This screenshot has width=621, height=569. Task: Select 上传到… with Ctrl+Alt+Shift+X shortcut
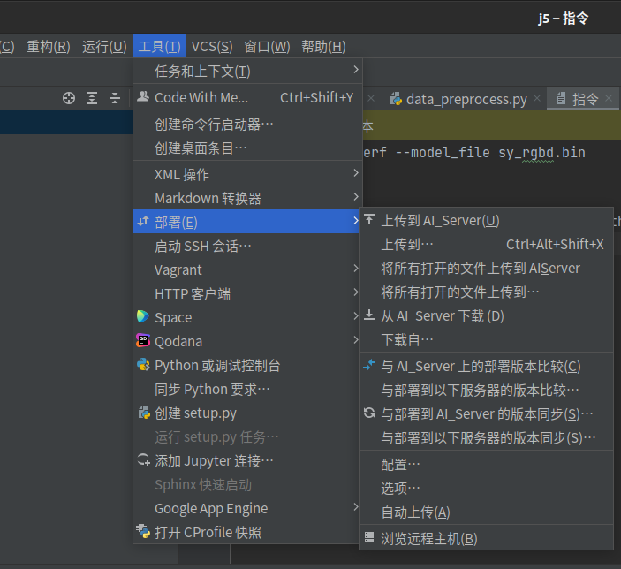click(x=486, y=244)
